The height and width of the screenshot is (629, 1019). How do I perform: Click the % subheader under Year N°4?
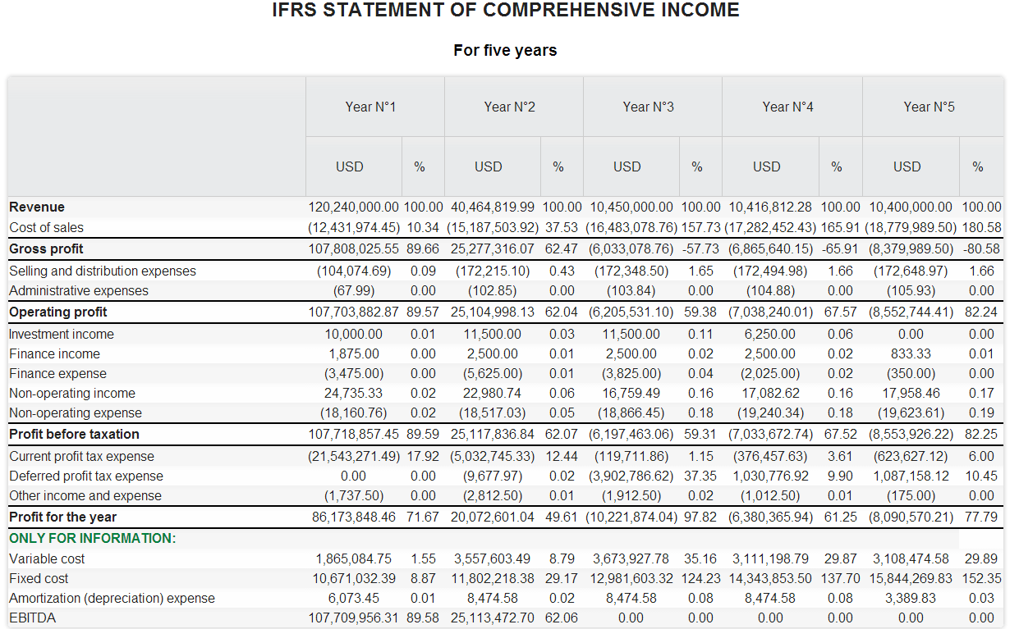836,166
